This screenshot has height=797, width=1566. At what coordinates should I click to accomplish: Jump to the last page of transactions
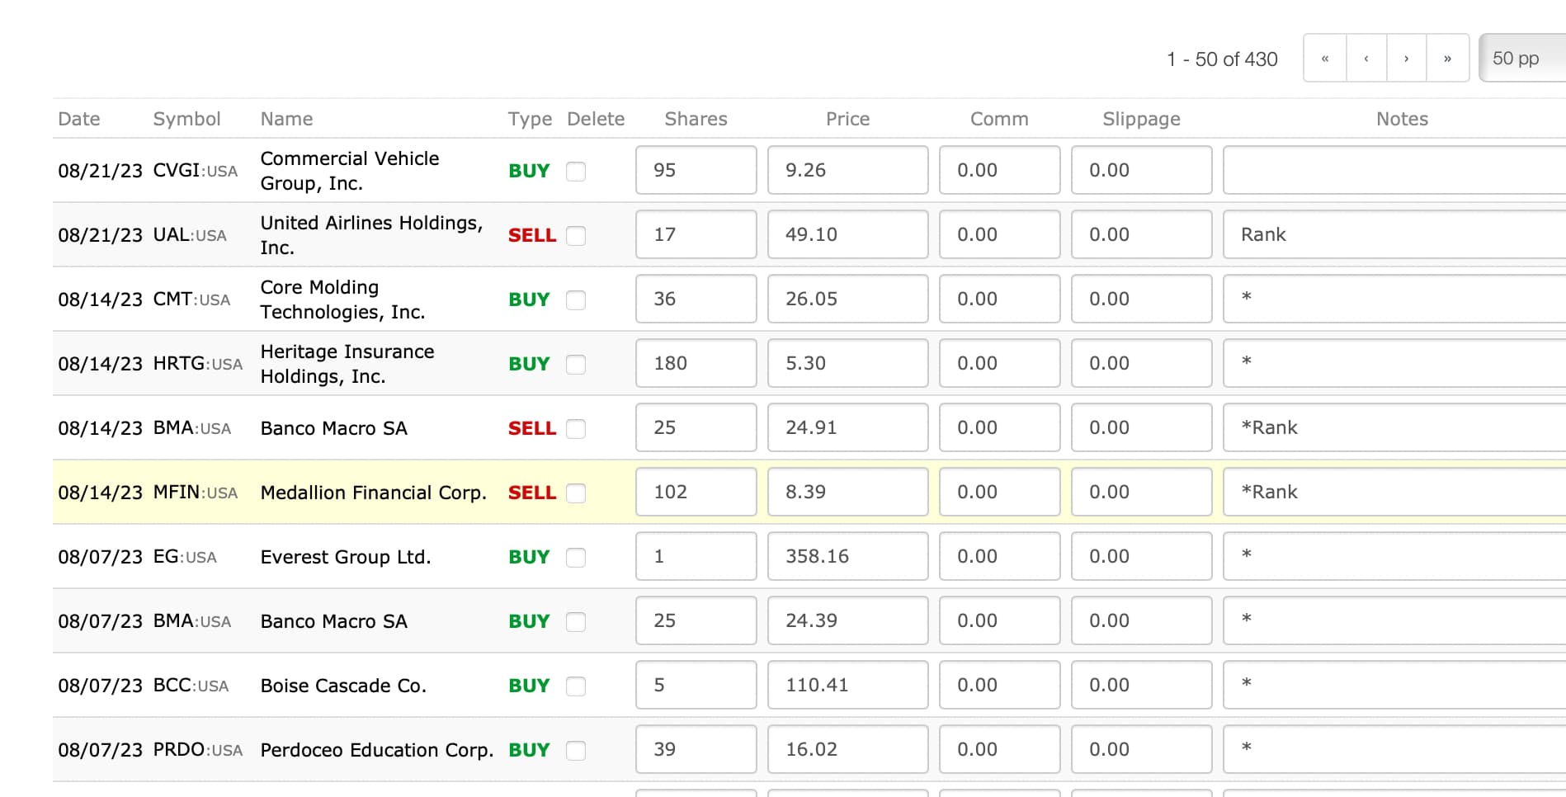[x=1448, y=58]
